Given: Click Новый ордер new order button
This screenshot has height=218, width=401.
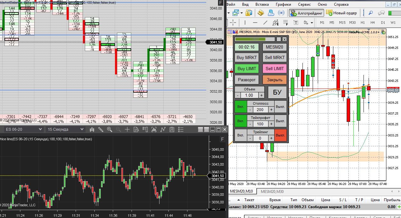Looking at the screenshot, I should click(342, 13).
